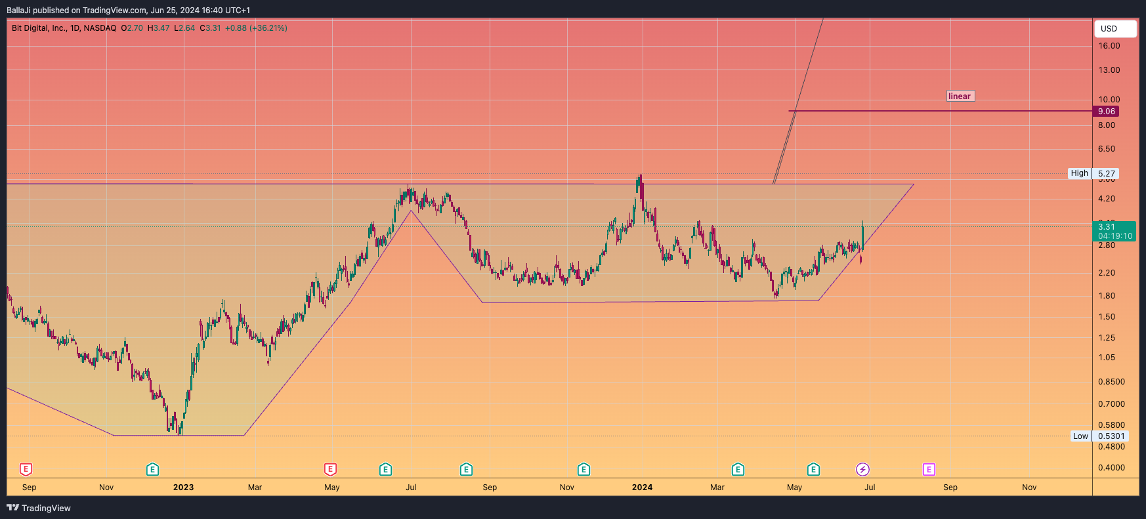Click the 1.50 price axis label

pos(1107,317)
